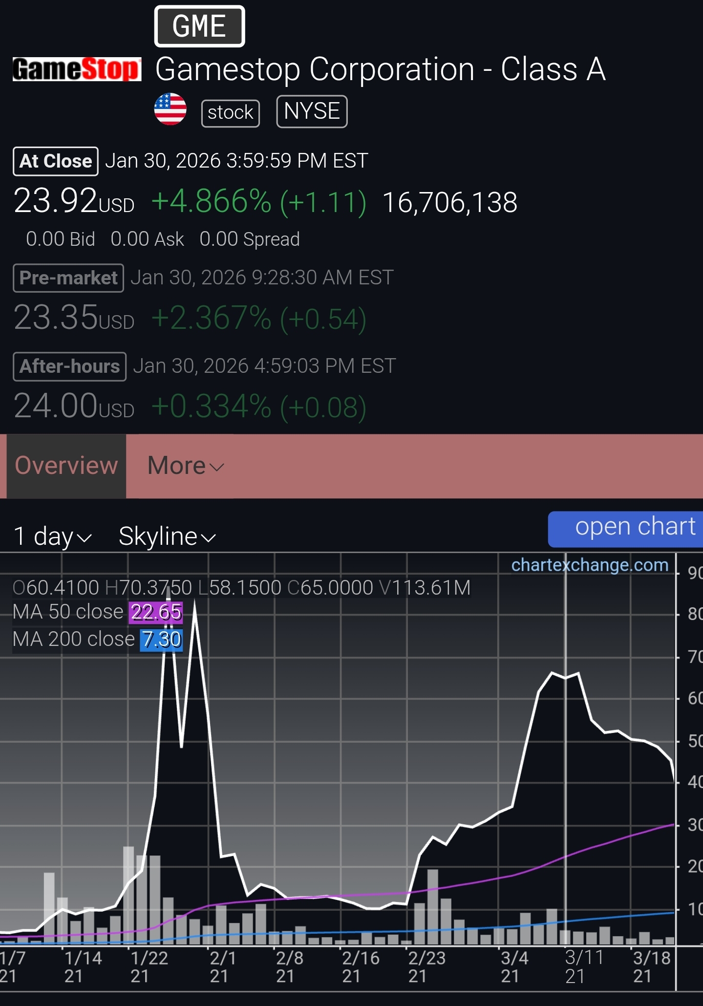
Task: Click the +4.866% (+1.11) change
Action: pyautogui.click(x=259, y=202)
